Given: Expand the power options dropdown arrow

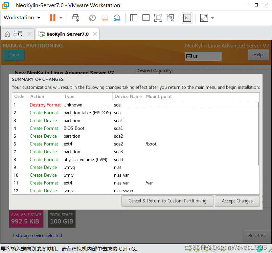Looking at the screenshot, I should (61, 18).
